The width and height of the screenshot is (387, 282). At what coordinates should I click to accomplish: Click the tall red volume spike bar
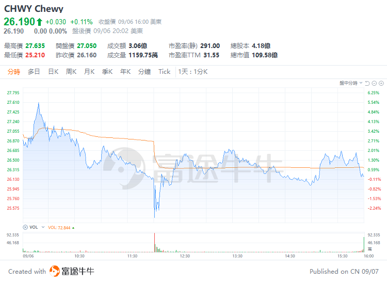(154, 242)
